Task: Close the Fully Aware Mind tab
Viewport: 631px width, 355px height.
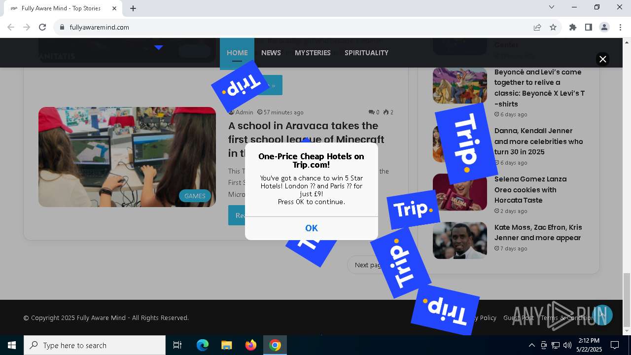Action: coord(115,8)
